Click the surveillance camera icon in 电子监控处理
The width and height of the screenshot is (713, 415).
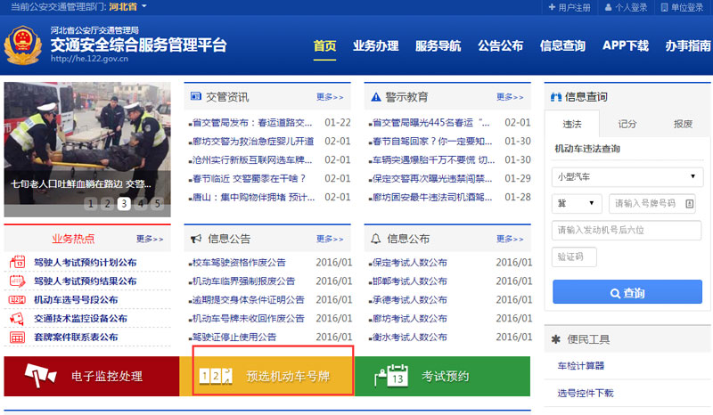tap(40, 376)
